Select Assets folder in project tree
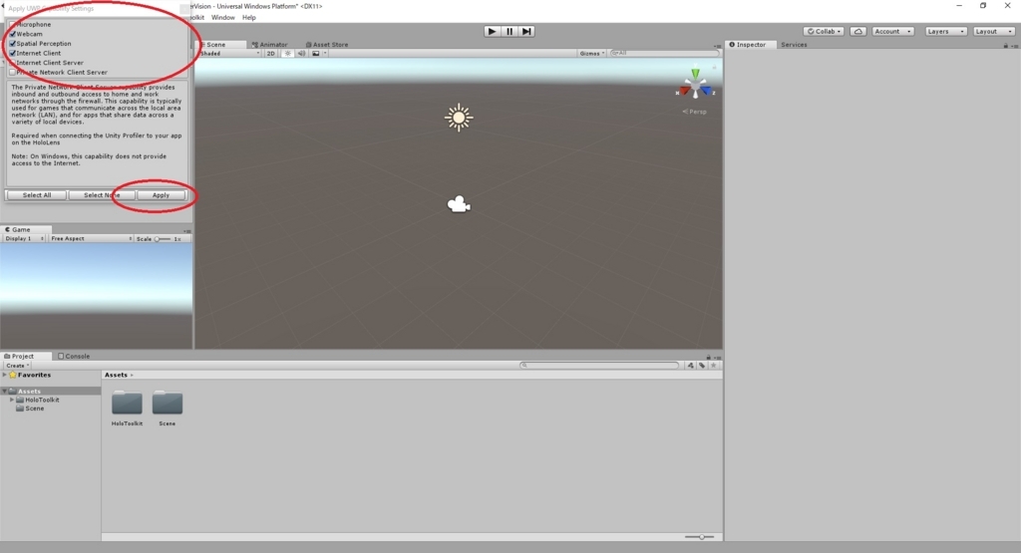 29,391
